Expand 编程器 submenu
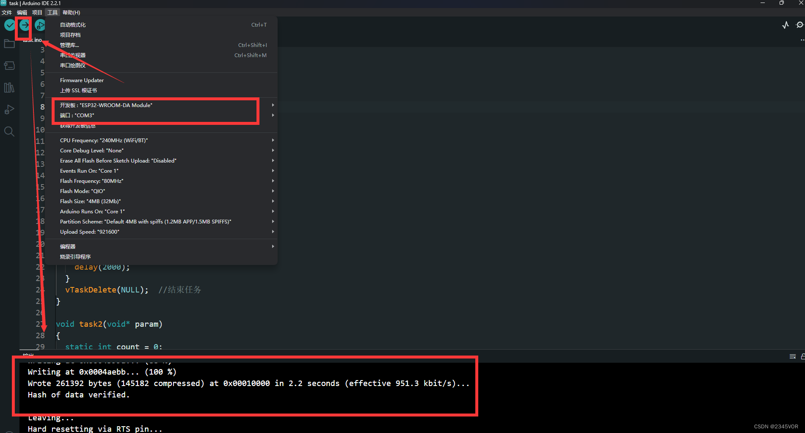Screen dimensions: 805x433 tap(161, 247)
